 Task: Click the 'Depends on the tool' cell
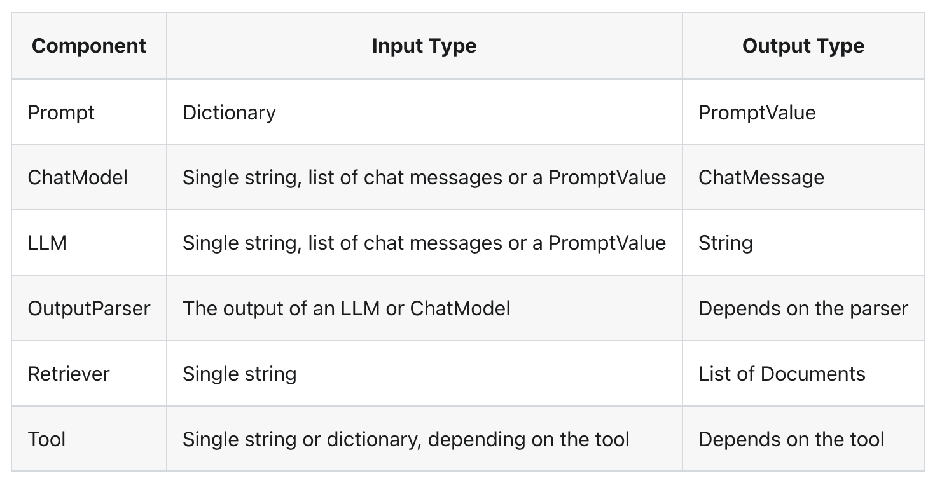791,439
